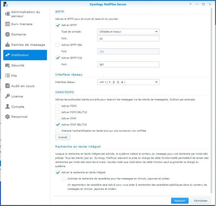Expand Interface réseau LAN 1 dropdown
The image size is (216, 206).
pyautogui.click(x=128, y=82)
